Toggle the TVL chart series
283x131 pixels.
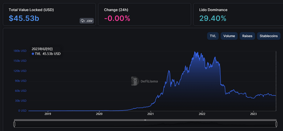(213, 36)
